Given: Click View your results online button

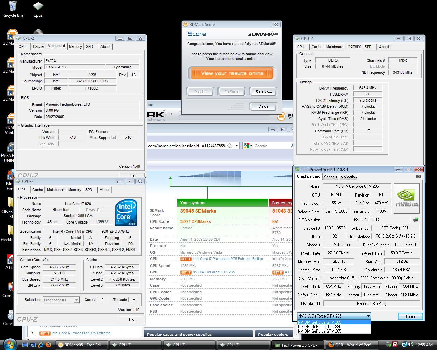Looking at the screenshot, I should pos(232,73).
